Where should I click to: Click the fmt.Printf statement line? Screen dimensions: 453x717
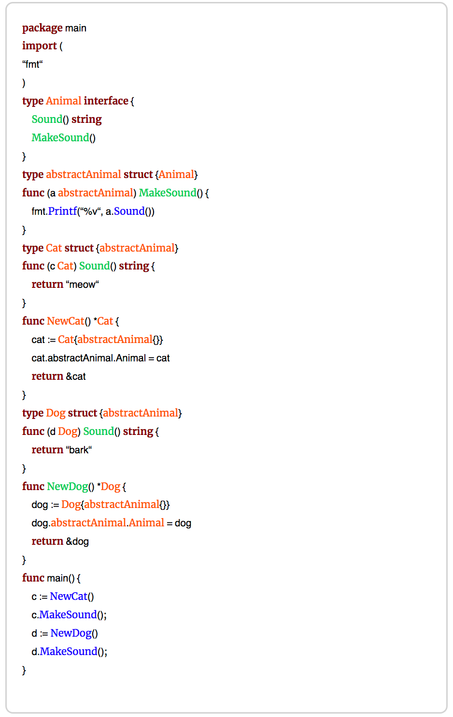(93, 211)
